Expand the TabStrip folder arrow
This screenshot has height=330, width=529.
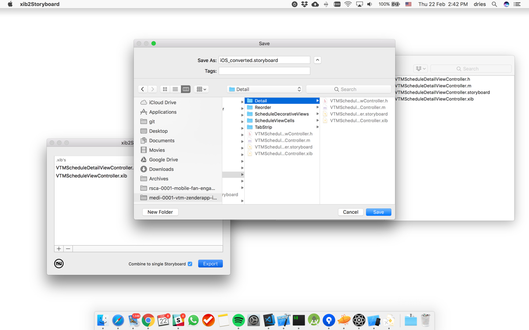pos(317,127)
